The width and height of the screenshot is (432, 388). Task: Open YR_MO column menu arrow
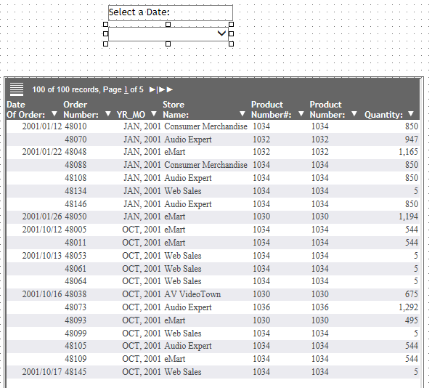click(154, 113)
